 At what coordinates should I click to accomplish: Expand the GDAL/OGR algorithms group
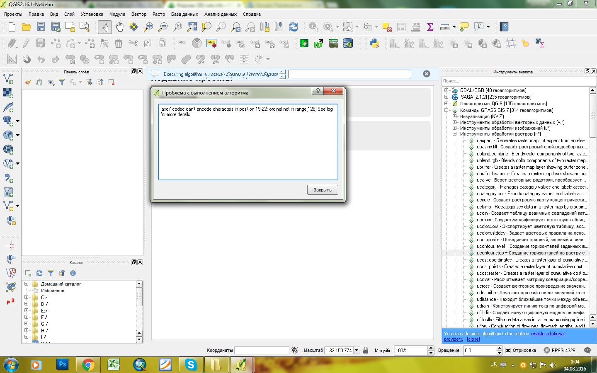447,90
